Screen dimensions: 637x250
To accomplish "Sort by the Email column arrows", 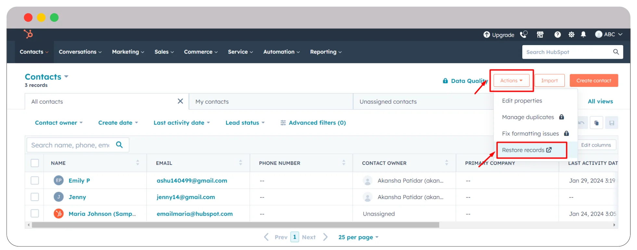I will [x=240, y=162].
